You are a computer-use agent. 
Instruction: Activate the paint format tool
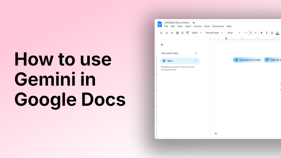click(x=188, y=33)
